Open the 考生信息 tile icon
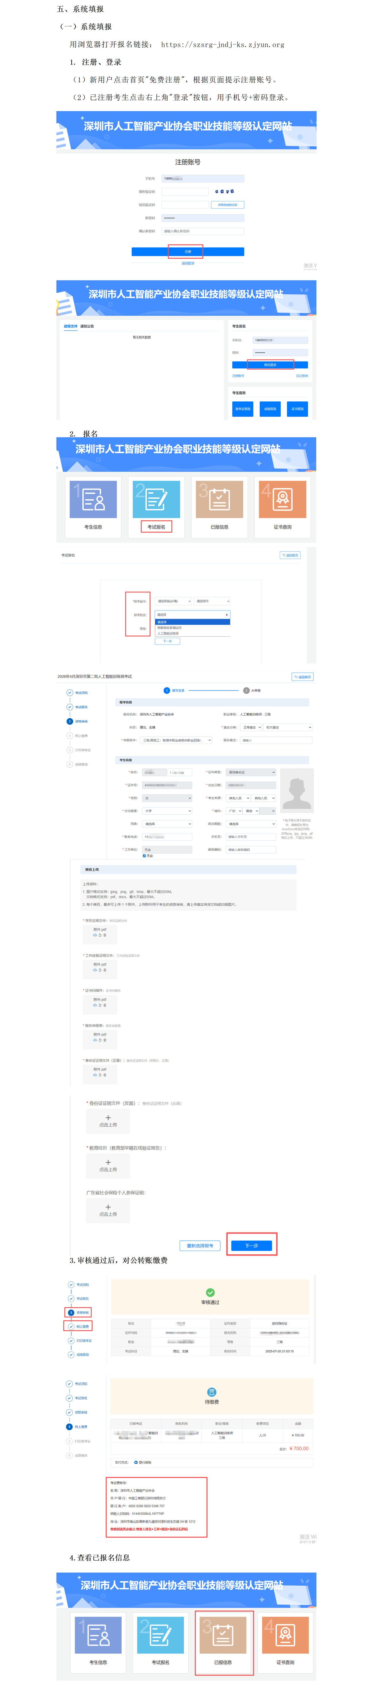Image resolution: width=373 pixels, height=1689 pixels. coord(93,499)
